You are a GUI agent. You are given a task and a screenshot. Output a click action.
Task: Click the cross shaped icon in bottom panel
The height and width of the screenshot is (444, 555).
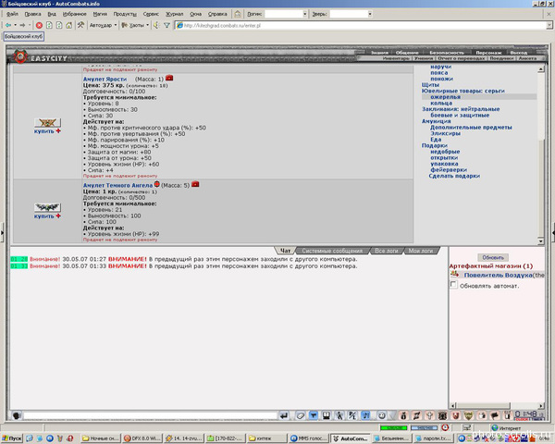[x=429, y=415]
